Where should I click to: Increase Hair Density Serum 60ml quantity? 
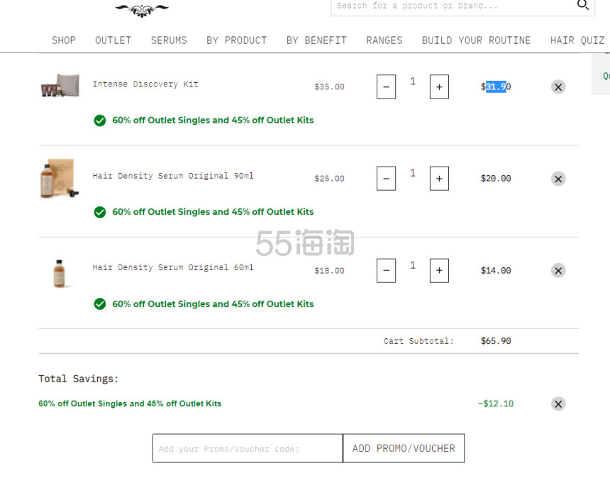tap(439, 270)
